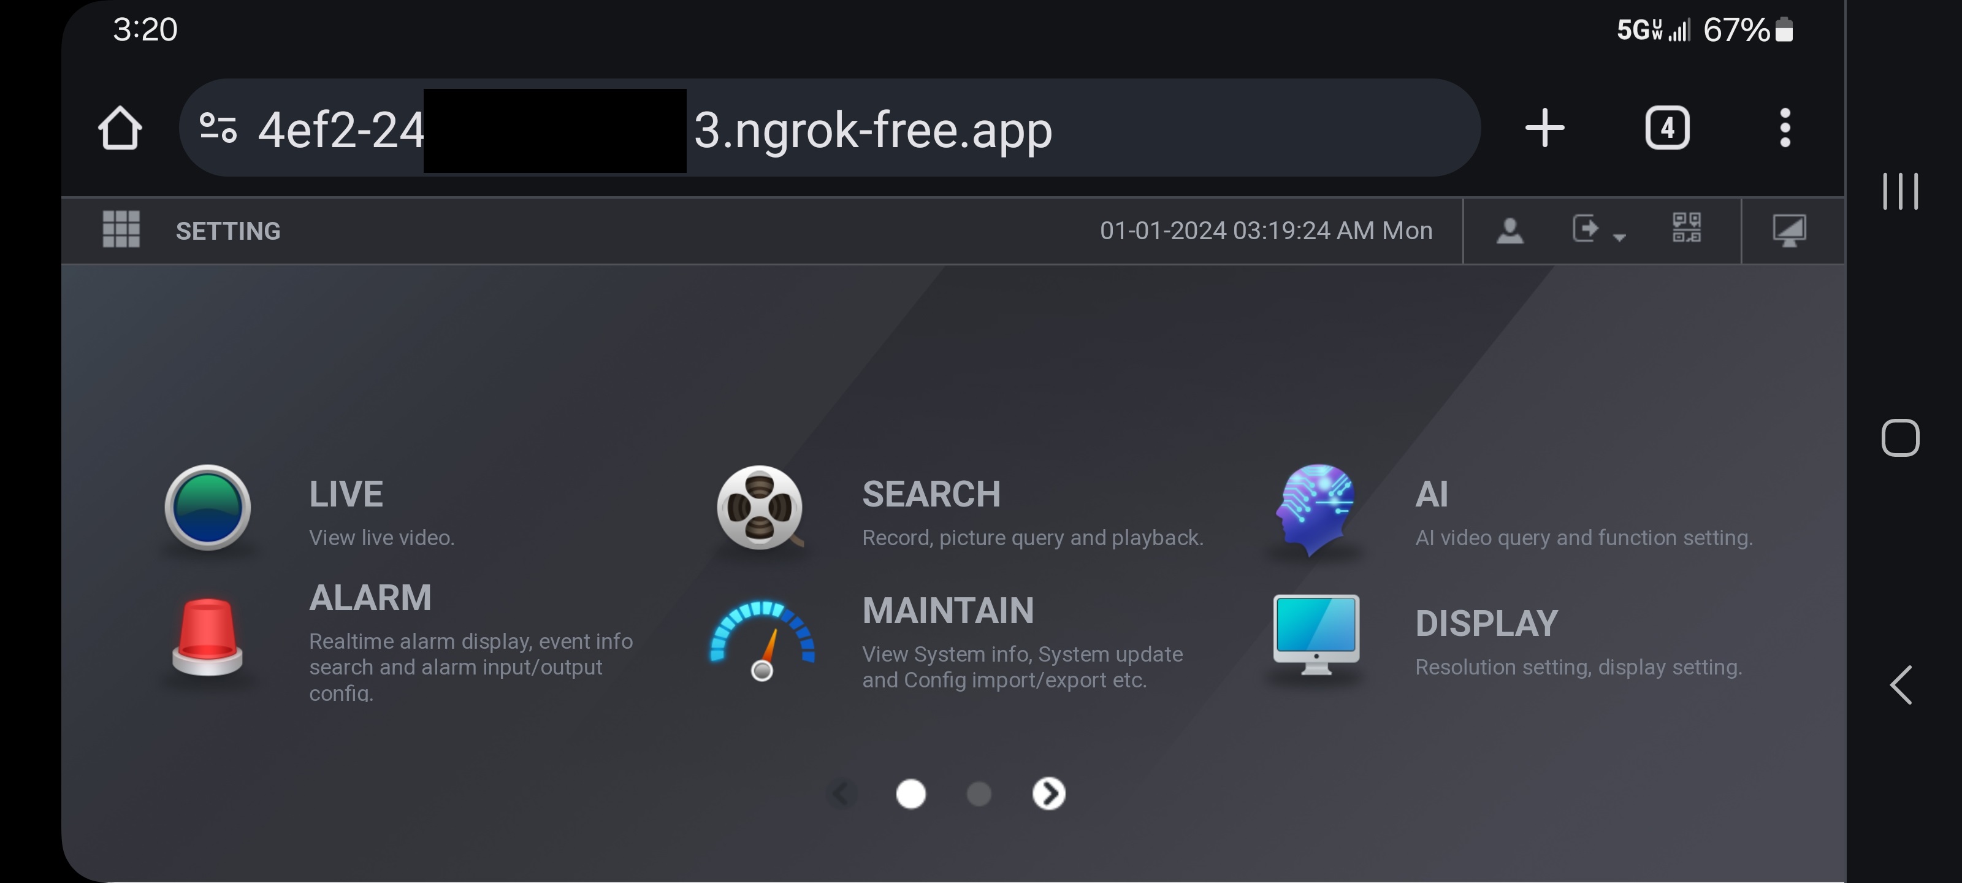Select the second page indicator dot
This screenshot has width=1962, height=883.
click(979, 794)
